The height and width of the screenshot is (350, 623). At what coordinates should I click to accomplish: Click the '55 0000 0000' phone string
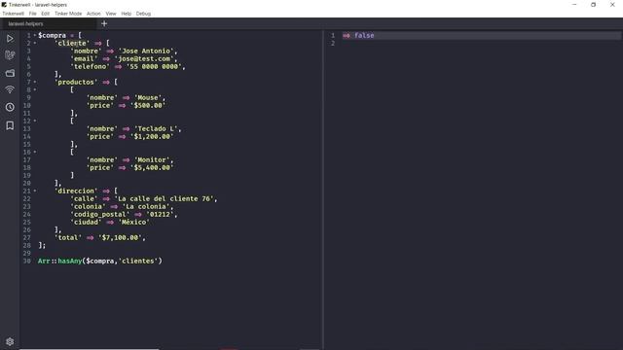click(154, 66)
